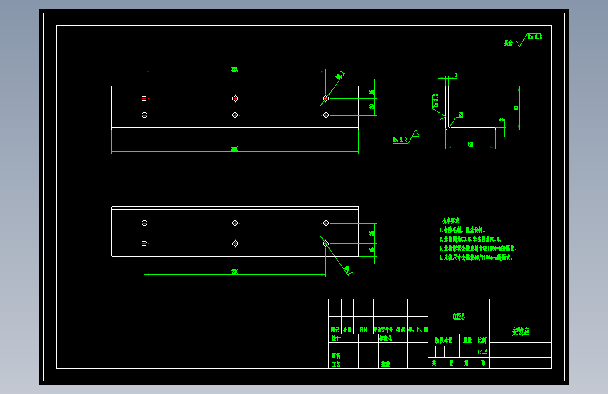Select the 比例 label
608x394 pixels.
pyautogui.click(x=482, y=340)
